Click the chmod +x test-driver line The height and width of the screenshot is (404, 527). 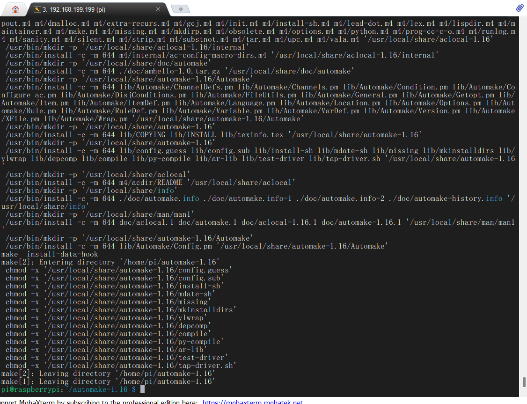coord(117,358)
